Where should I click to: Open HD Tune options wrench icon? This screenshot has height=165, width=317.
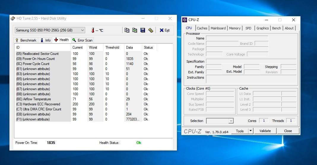click(150, 30)
